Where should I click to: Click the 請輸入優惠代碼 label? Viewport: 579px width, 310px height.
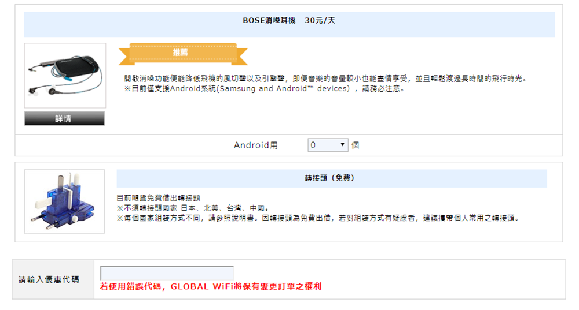click(x=49, y=279)
